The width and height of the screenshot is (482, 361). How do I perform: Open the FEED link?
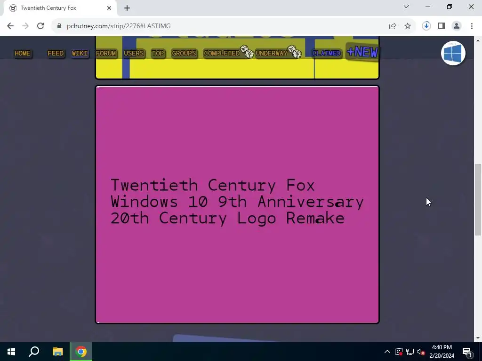(x=56, y=54)
